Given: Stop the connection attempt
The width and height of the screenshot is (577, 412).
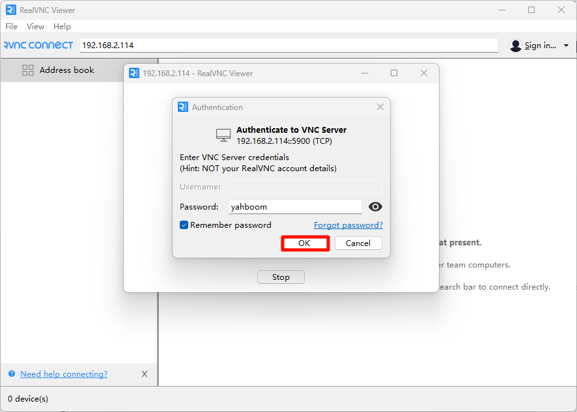Looking at the screenshot, I should 281,277.
